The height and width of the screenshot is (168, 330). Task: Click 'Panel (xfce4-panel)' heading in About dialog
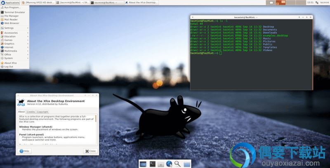click(x=31, y=135)
